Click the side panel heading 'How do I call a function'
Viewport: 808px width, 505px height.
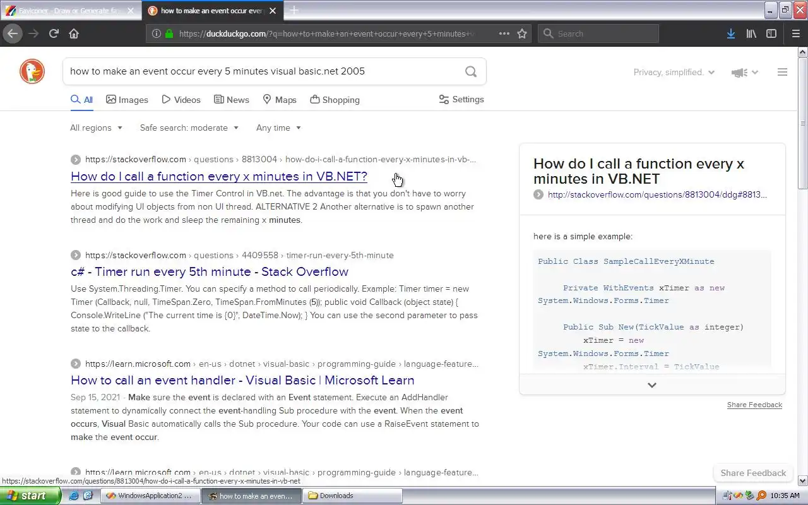point(639,171)
